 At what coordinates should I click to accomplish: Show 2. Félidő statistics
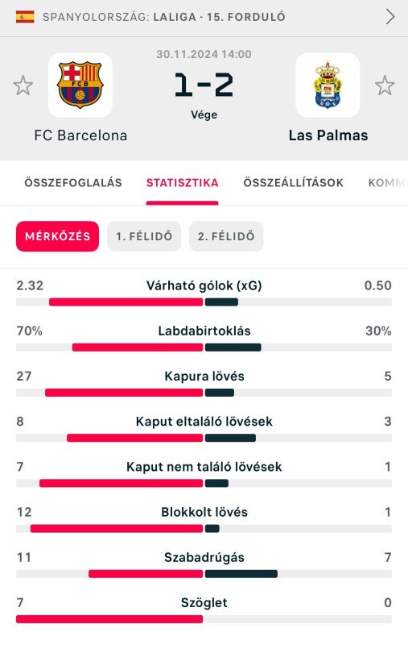pos(226,236)
